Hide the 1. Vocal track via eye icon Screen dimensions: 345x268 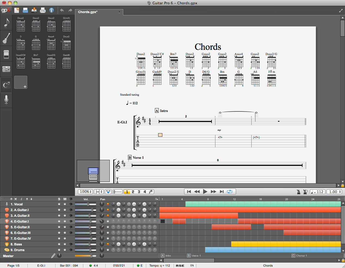tap(71, 204)
